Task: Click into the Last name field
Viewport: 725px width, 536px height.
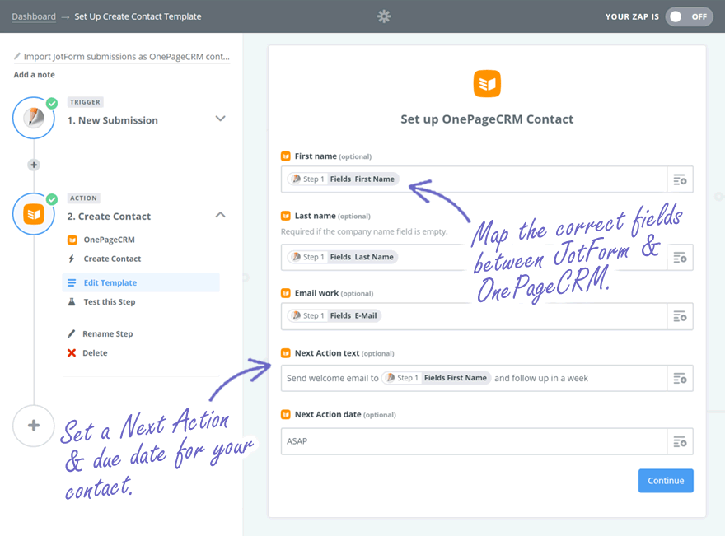Action: tap(474, 257)
